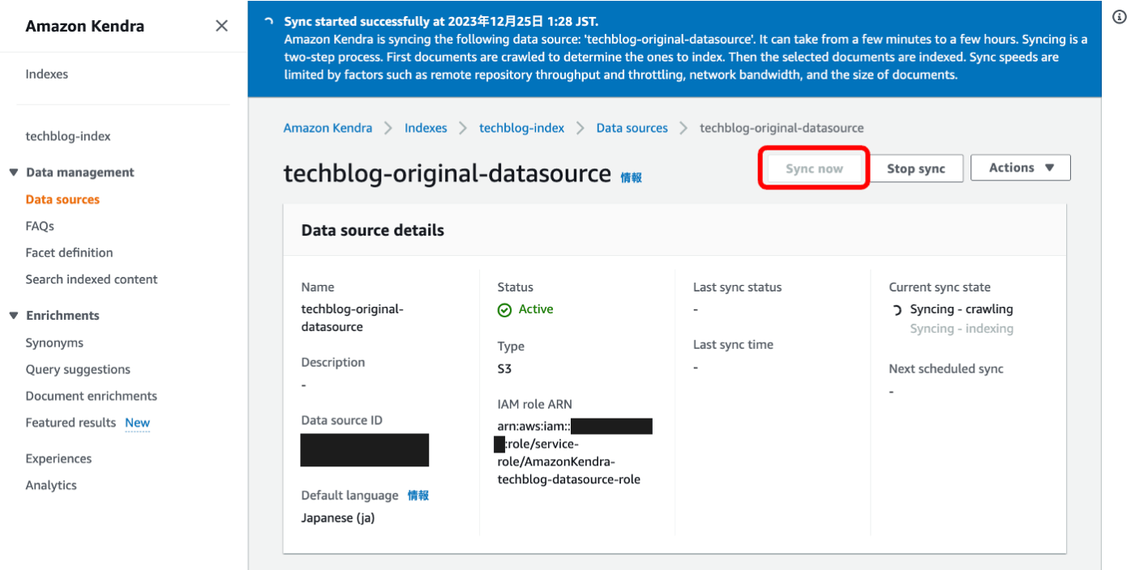This screenshot has width=1135, height=570.
Task: Click the Current sync state label
Action: (940, 287)
